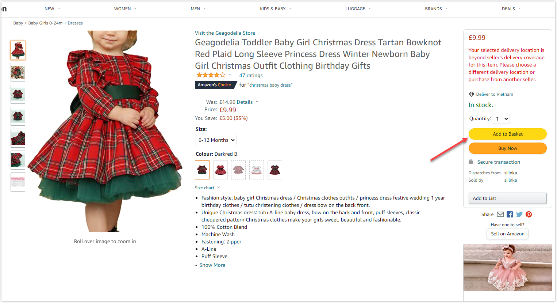Share product on Pinterest
This screenshot has height=303, width=557.
tap(529, 215)
